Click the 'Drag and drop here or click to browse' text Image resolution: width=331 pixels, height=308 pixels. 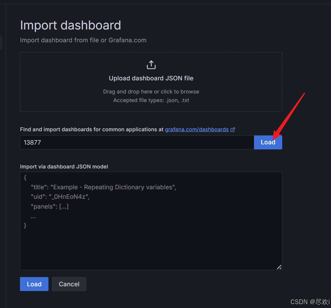(151, 92)
